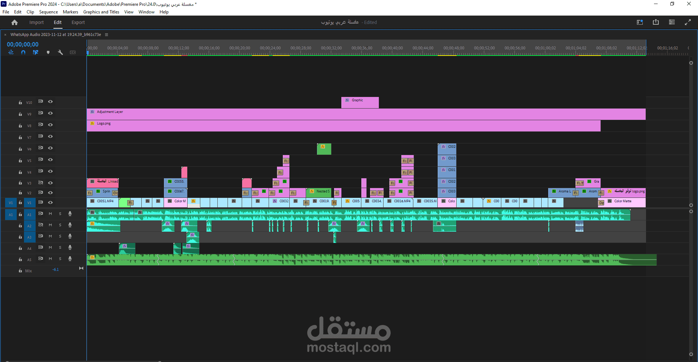Switch to the Export tab
The height and width of the screenshot is (362, 698).
pyautogui.click(x=78, y=23)
